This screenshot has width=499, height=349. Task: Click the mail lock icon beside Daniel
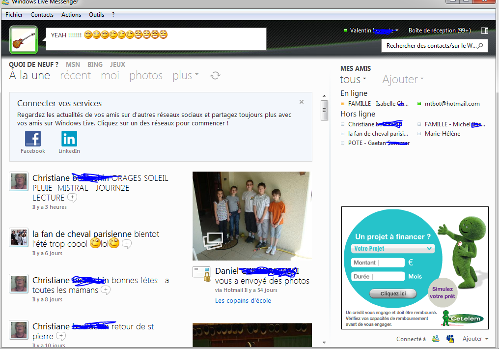tap(201, 274)
